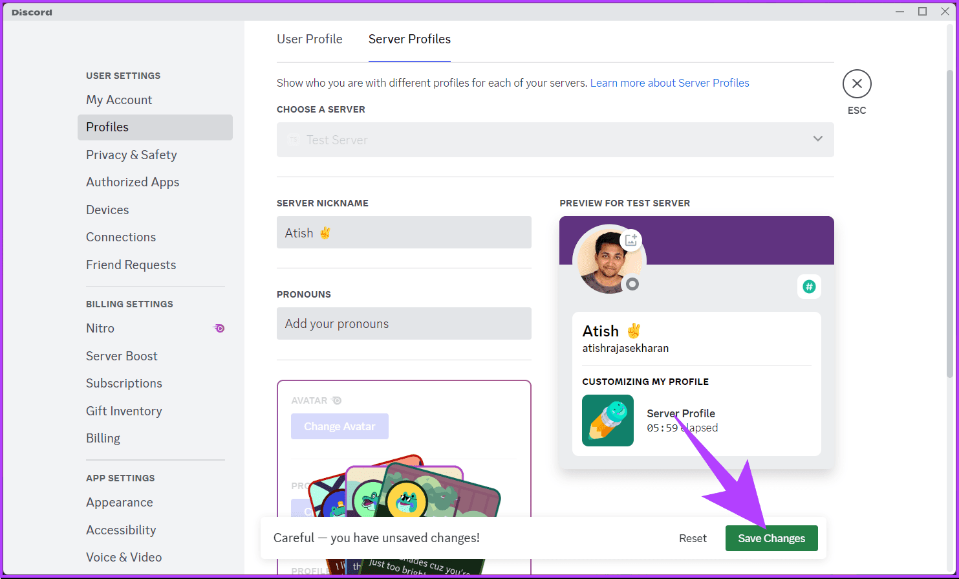Viewport: 959px width, 579px height.
Task: Click the CUSTOMIZING MY PROFILE heading
Action: tap(645, 382)
